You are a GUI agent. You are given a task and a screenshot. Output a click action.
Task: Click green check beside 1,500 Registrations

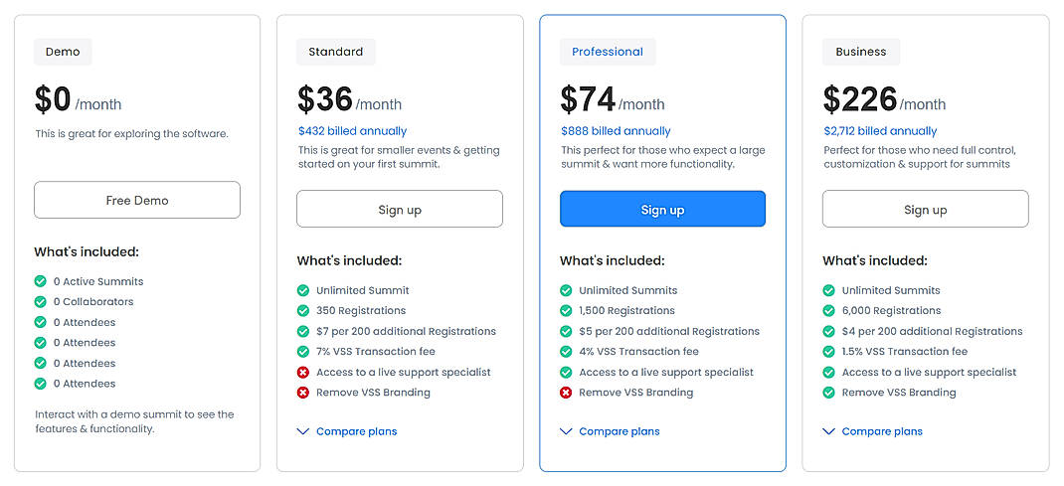(566, 310)
